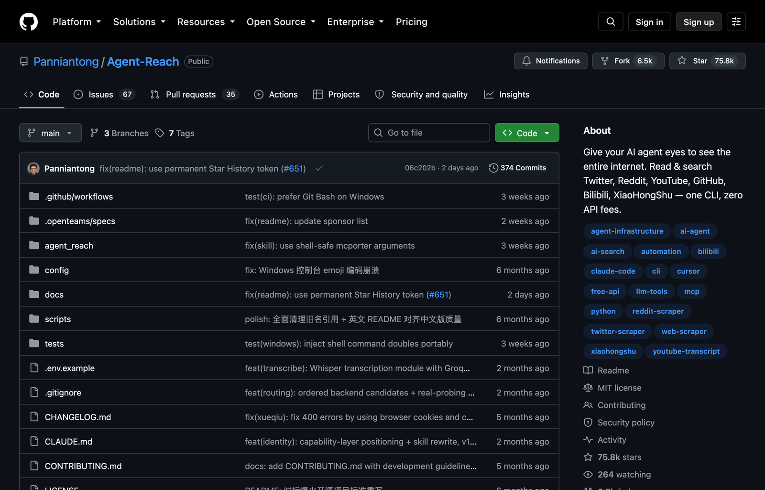Expand the Solutions menu
Viewport: 765px width, 490px height.
pos(139,22)
